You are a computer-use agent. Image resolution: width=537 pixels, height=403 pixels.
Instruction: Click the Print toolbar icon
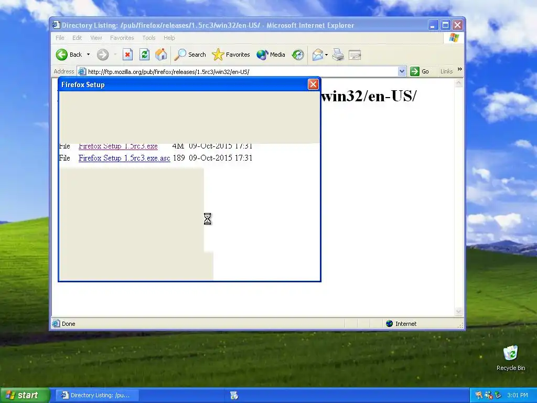point(338,55)
